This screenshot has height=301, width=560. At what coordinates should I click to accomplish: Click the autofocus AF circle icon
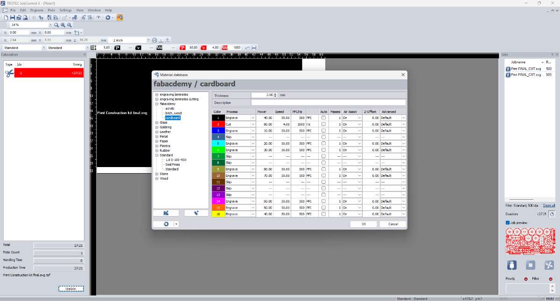pyautogui.click(x=154, y=40)
